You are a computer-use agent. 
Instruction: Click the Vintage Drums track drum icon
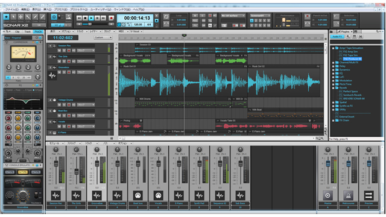54,100
